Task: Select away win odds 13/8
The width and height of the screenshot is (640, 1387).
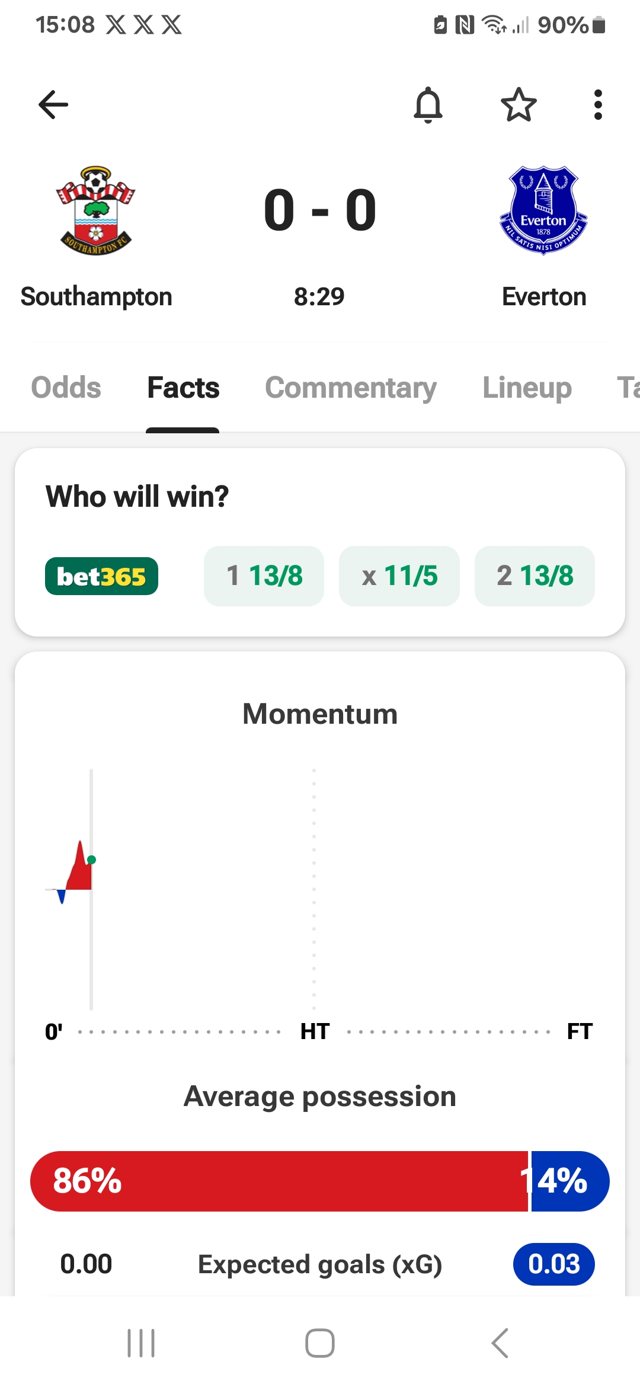Action: (535, 576)
